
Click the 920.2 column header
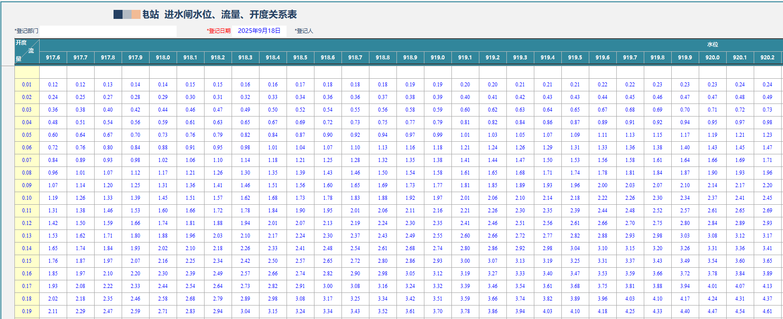(x=767, y=58)
